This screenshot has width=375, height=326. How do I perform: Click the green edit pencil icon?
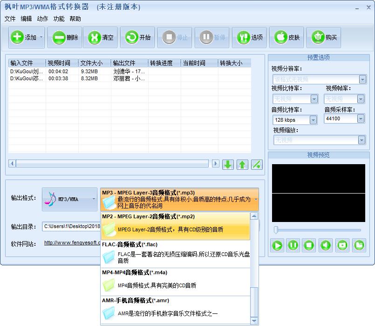[x=257, y=165]
